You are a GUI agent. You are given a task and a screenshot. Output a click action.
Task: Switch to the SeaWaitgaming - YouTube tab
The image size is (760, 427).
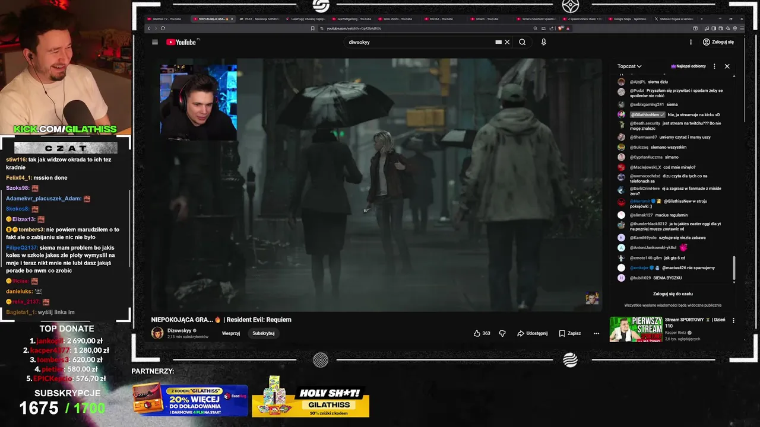(x=352, y=19)
